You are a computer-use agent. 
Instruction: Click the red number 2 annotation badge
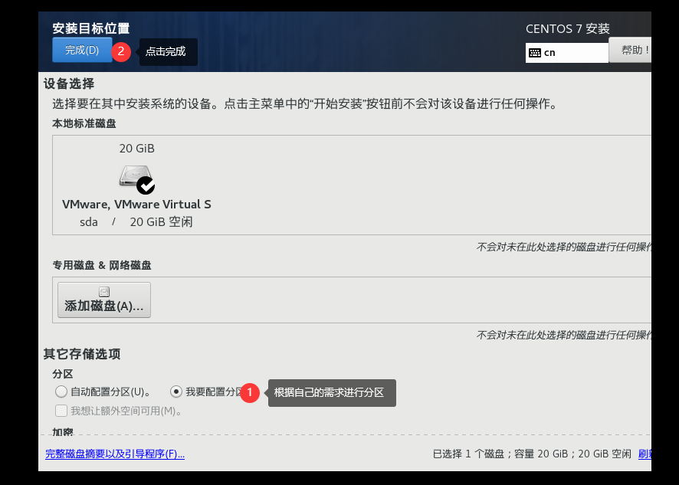(121, 51)
